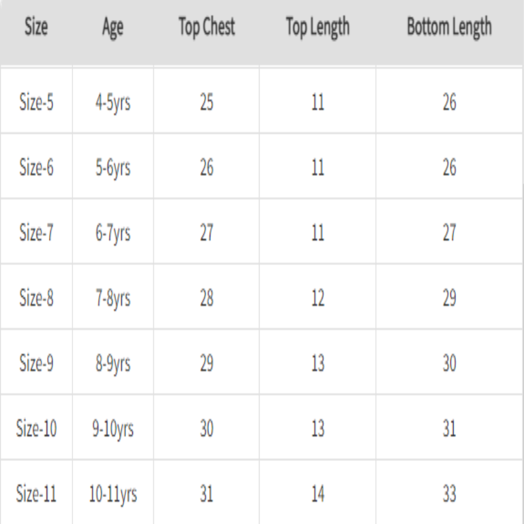This screenshot has height=524, width=524.
Task: Select the Top Length column header
Action: [x=317, y=28]
